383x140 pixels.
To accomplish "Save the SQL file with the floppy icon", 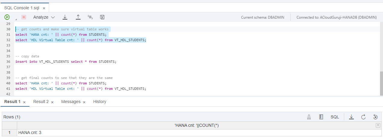I will click(x=102, y=17).
